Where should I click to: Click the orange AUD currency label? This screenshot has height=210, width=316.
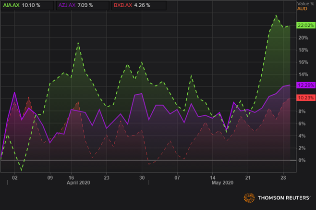[302, 9]
